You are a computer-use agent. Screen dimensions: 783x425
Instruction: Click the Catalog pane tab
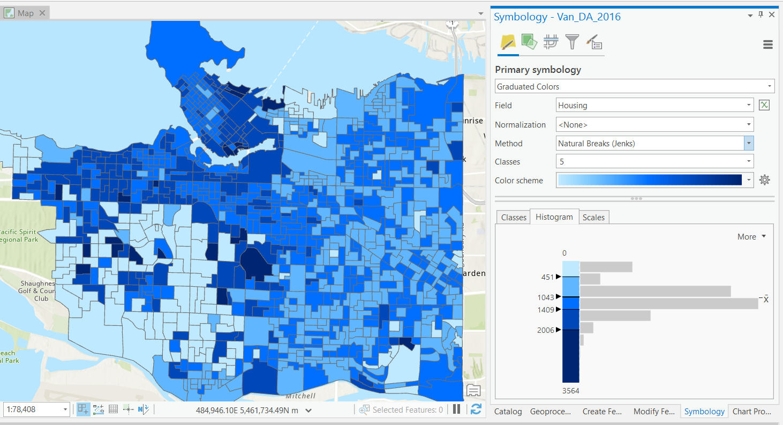(508, 412)
